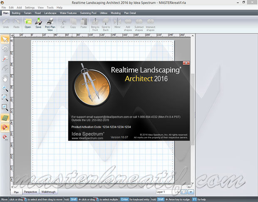Viewport: 258px width, 202px height.
Task: Open the Water Features tab
Action: [x=68, y=13]
